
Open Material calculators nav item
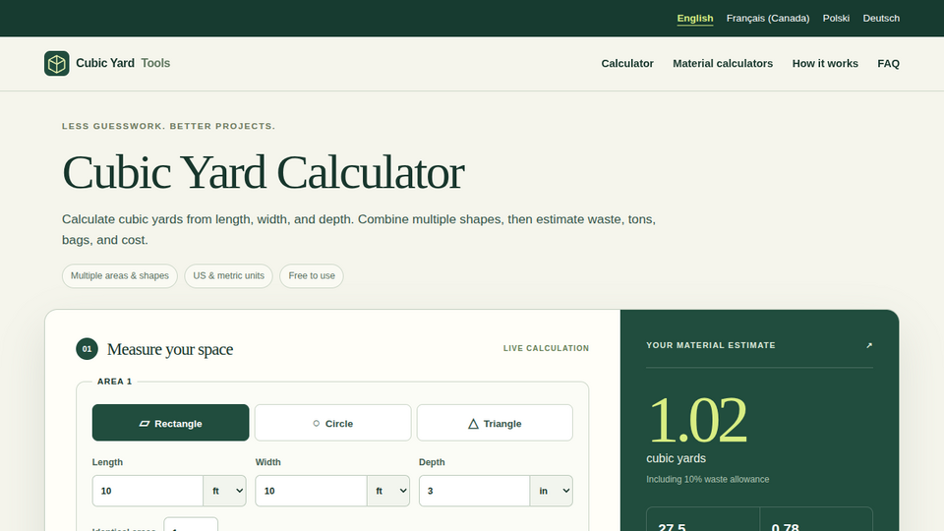pos(723,63)
